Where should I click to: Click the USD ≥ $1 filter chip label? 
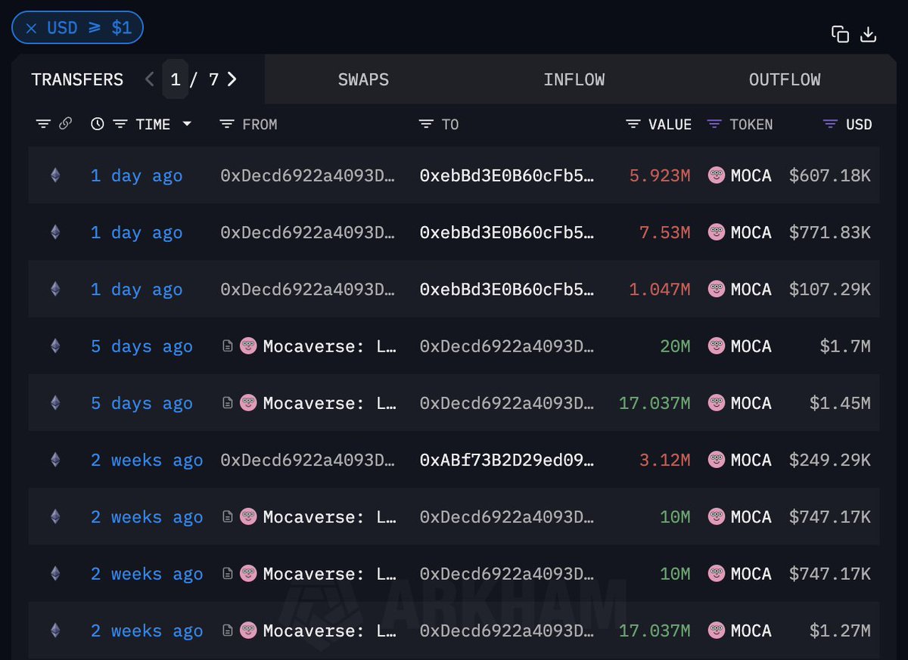point(89,29)
